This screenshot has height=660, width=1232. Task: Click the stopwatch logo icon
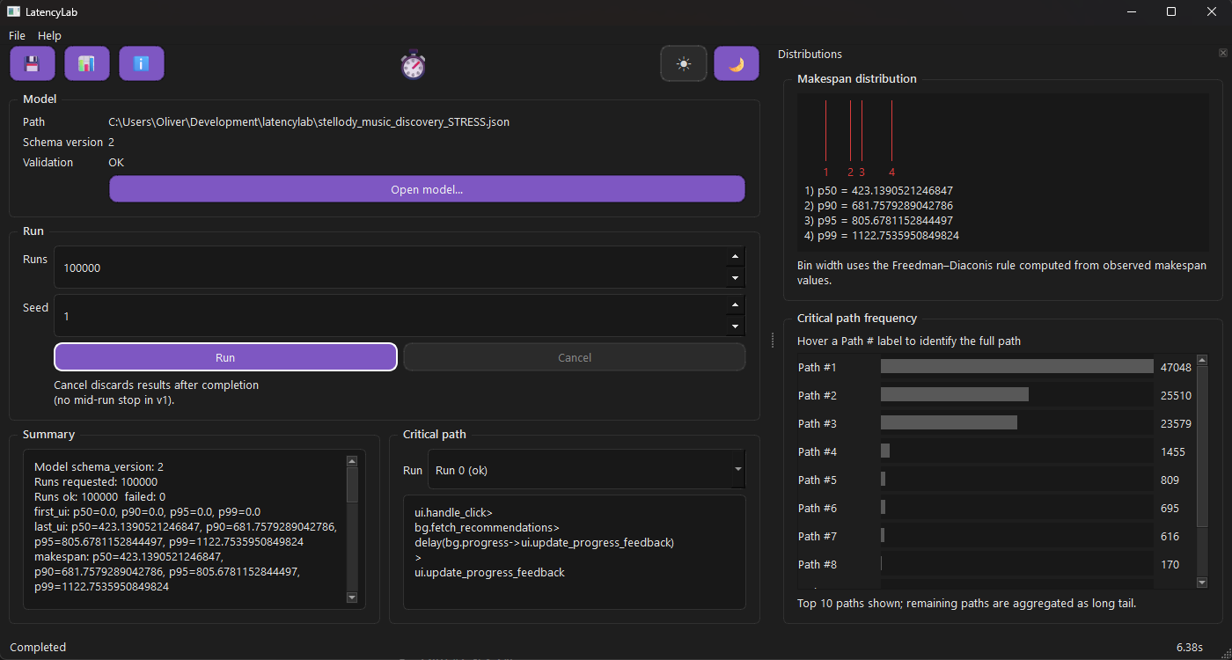point(413,64)
